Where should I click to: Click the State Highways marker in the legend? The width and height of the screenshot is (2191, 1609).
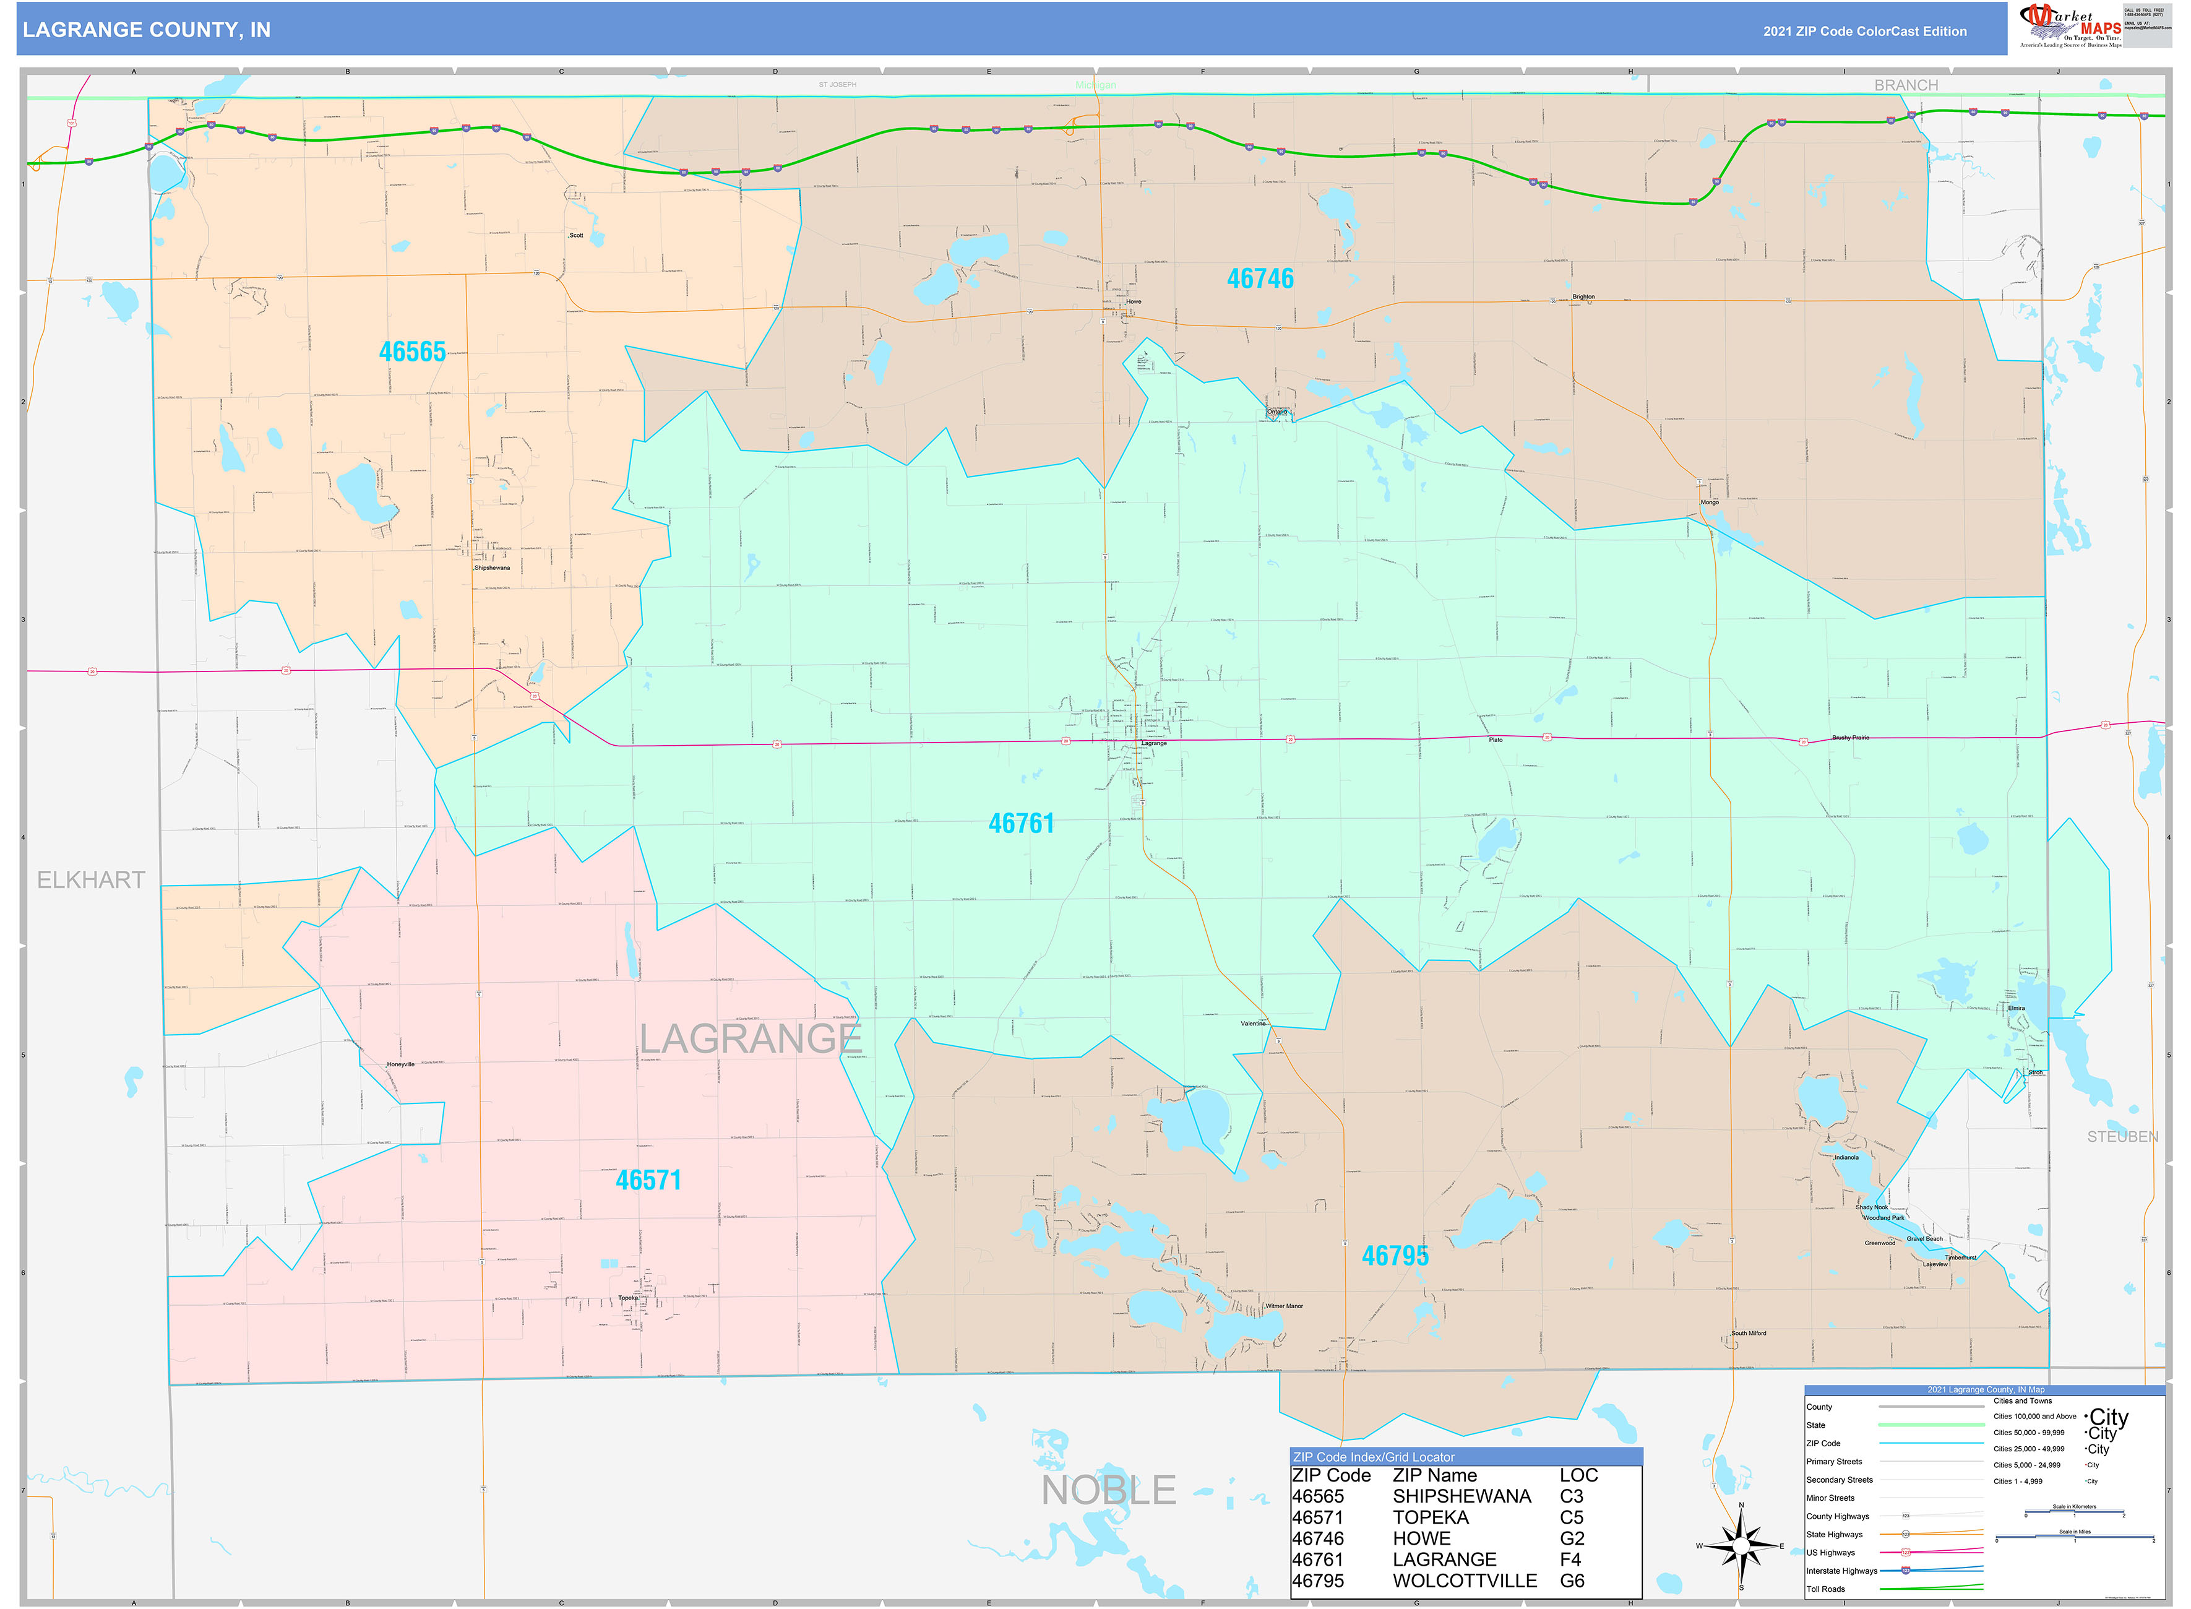(x=1906, y=1534)
